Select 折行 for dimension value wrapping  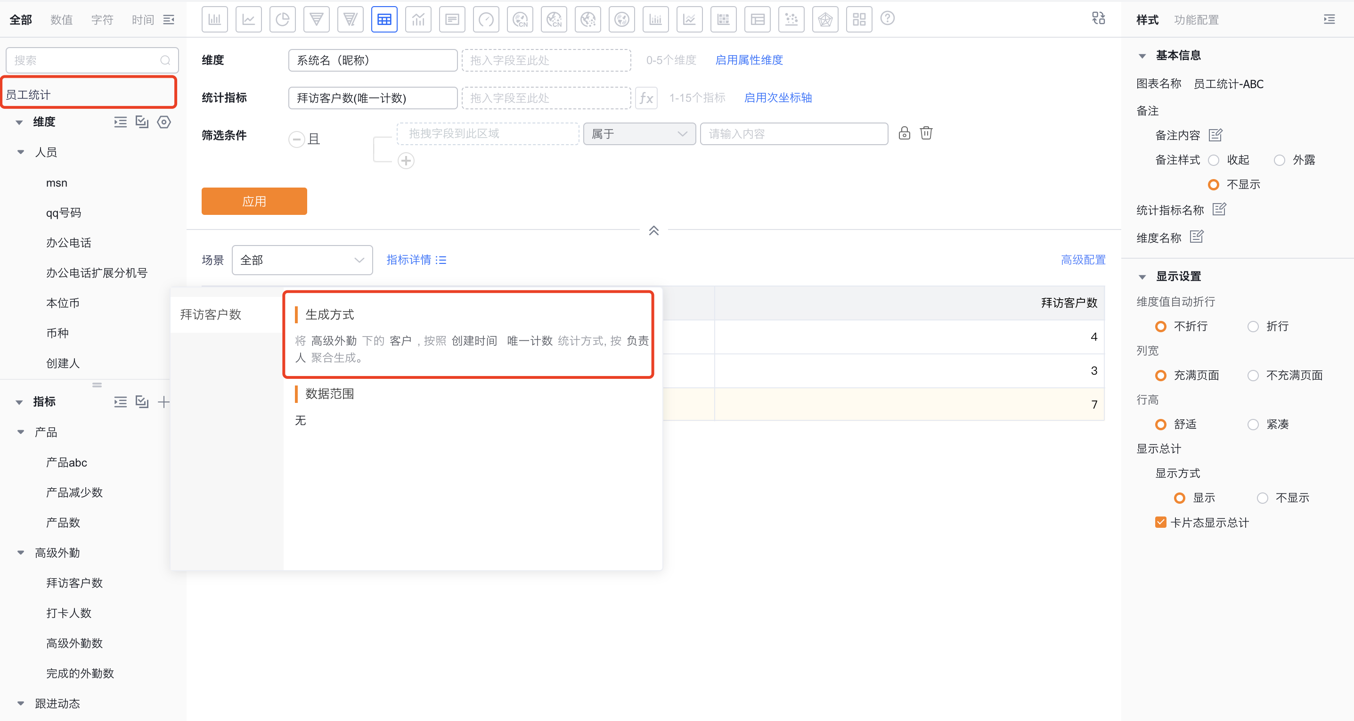pyautogui.click(x=1254, y=326)
